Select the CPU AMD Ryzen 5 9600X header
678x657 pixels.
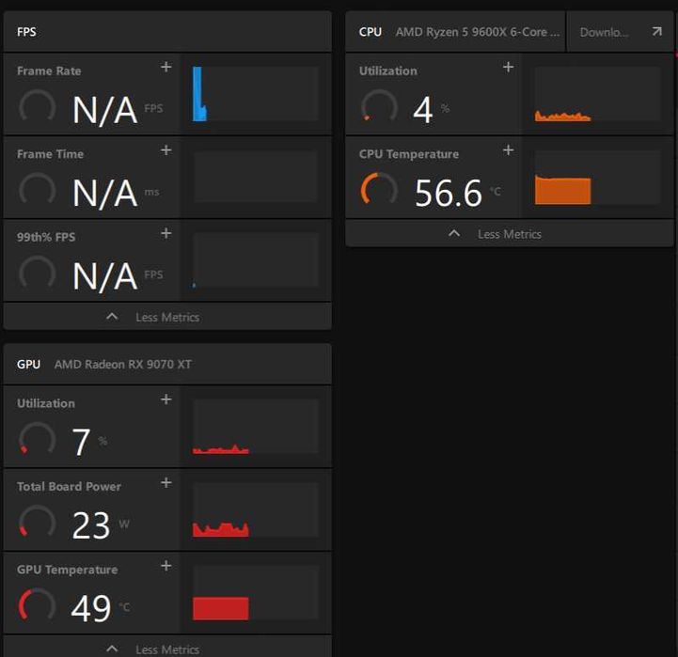[x=455, y=32]
